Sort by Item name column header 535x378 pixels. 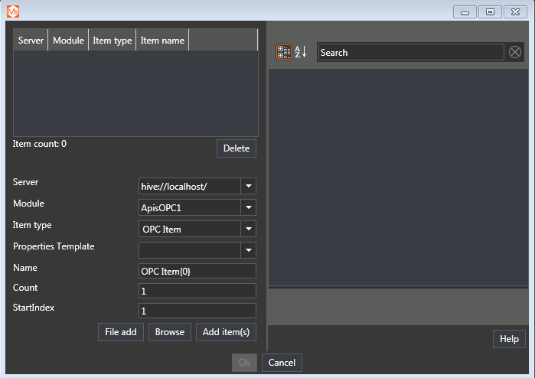[x=162, y=41]
